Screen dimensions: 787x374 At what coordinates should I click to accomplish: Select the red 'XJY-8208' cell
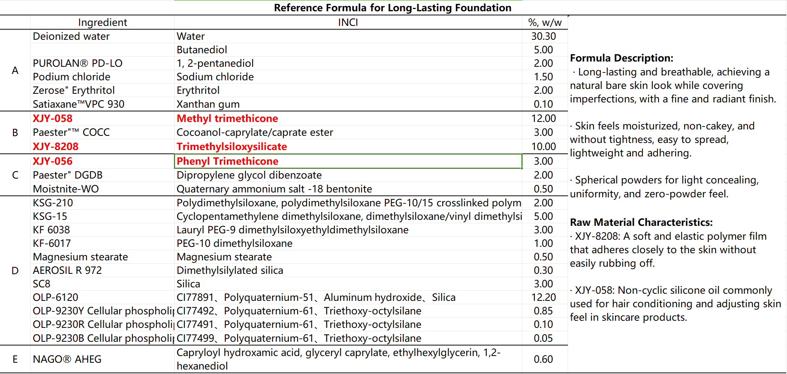click(103, 147)
